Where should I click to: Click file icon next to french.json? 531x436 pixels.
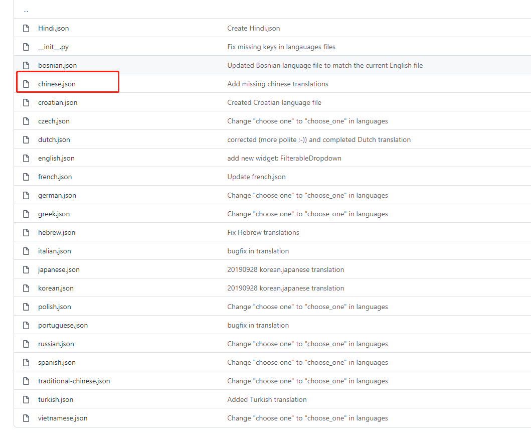pos(26,177)
